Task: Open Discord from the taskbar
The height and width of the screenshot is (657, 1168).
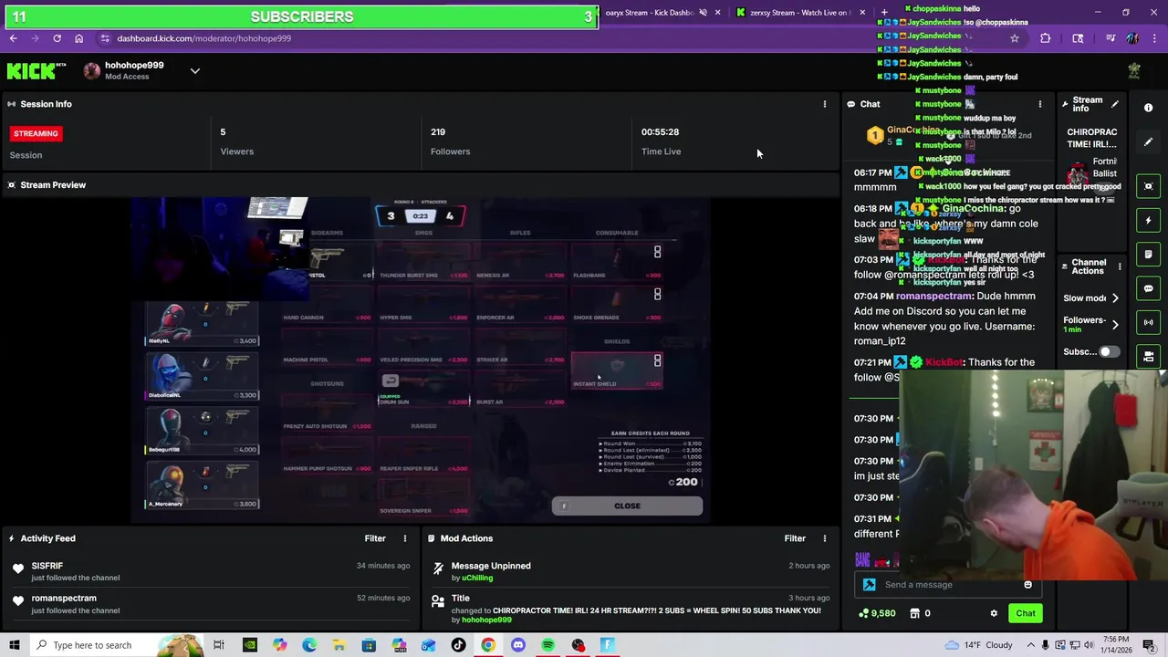Action: pos(518,645)
